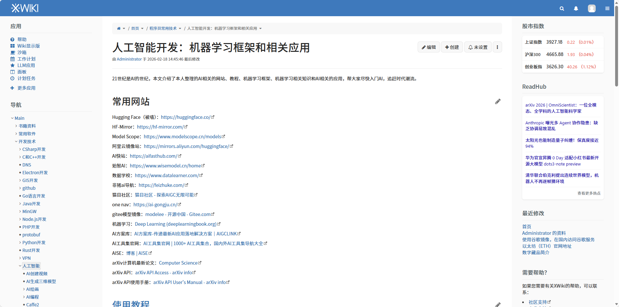Open dropdown after 人工智能开发 breadcrumb title
Image resolution: width=619 pixels, height=307 pixels.
tap(260, 28)
